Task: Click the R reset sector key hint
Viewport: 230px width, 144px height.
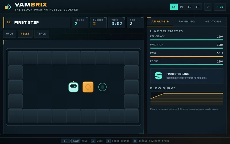Action: (x=108, y=141)
